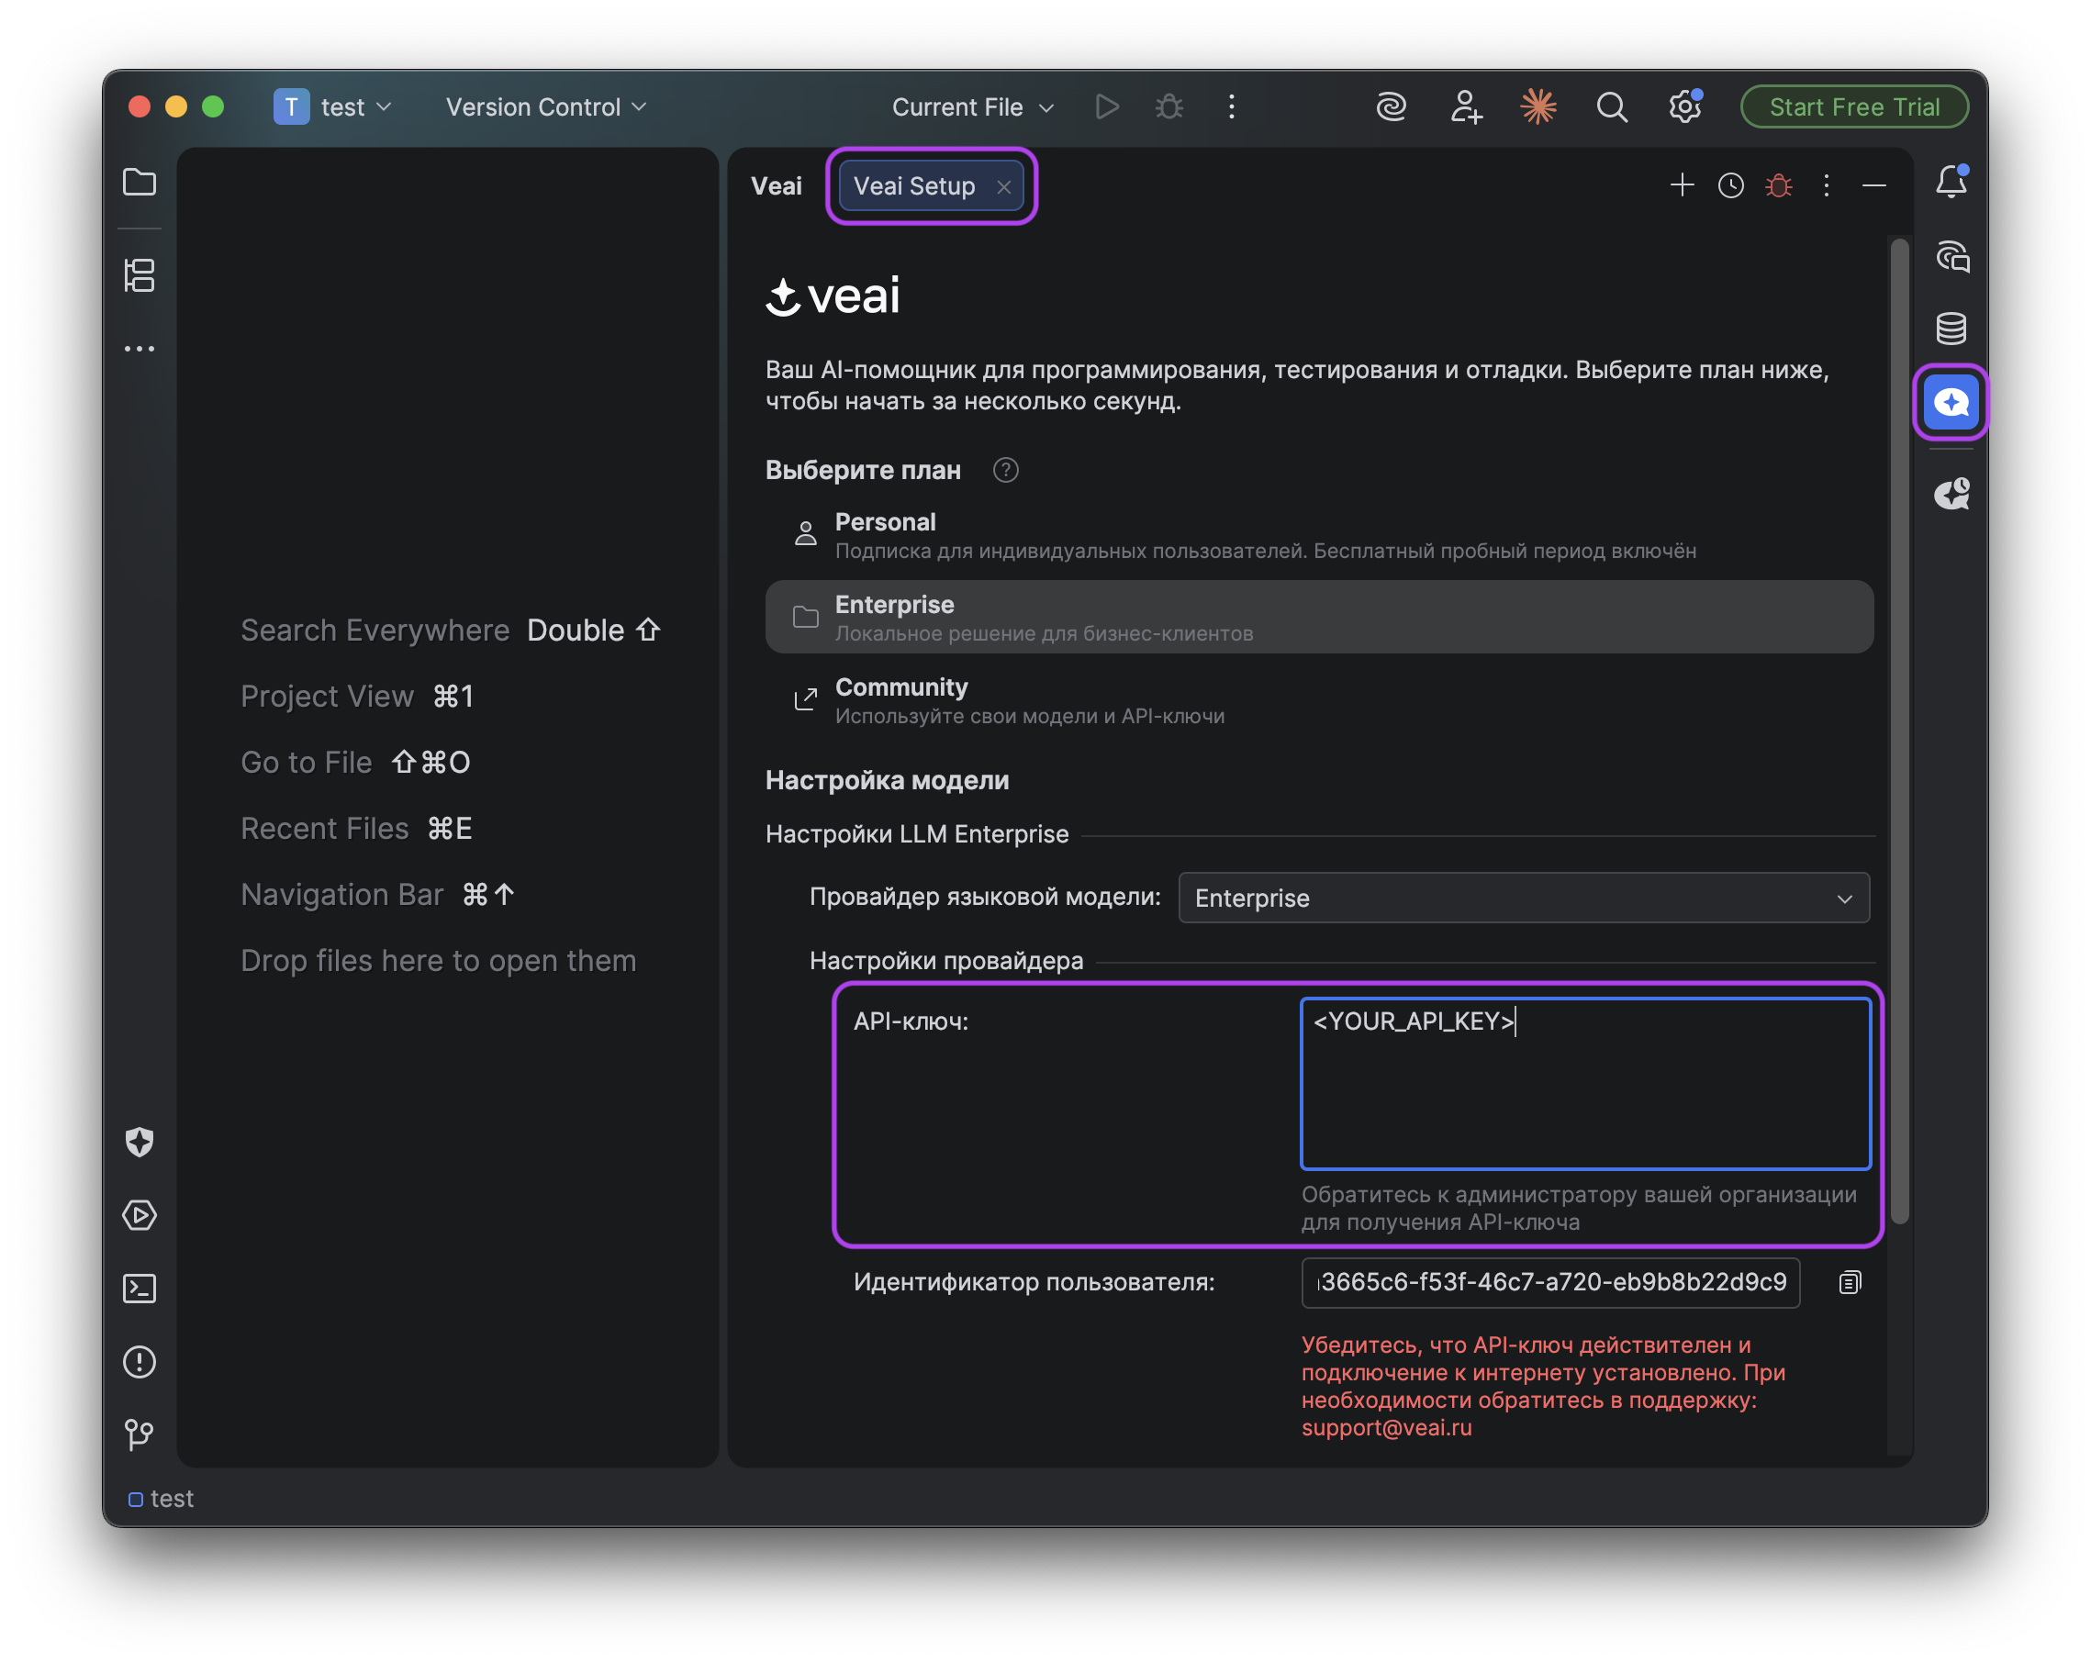The height and width of the screenshot is (1663, 2091).
Task: Click the Run button in toolbar
Action: pyautogui.click(x=1107, y=106)
